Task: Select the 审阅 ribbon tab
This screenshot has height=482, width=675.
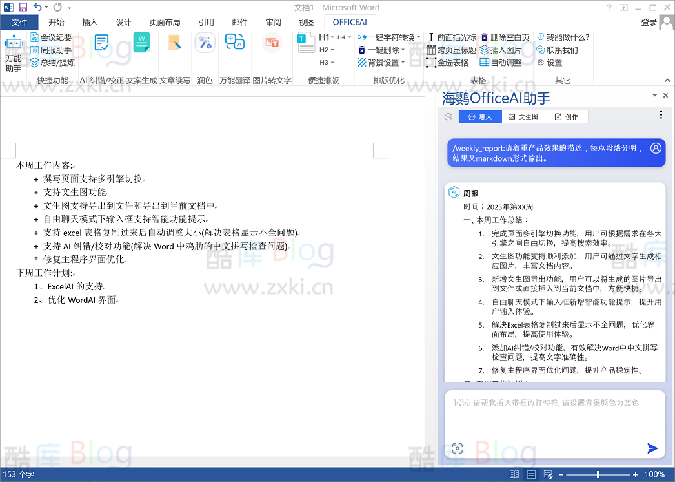Action: pyautogui.click(x=273, y=22)
